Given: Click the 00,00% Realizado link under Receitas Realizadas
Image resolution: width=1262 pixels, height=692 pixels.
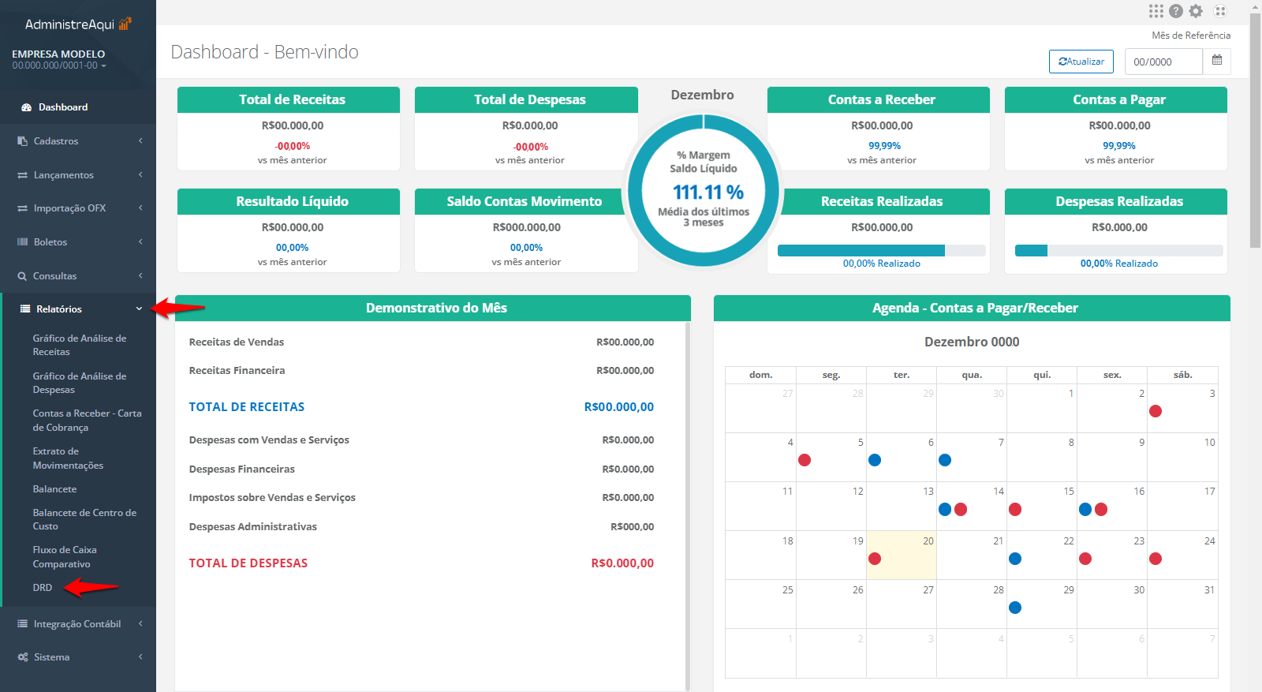Looking at the screenshot, I should (881, 264).
